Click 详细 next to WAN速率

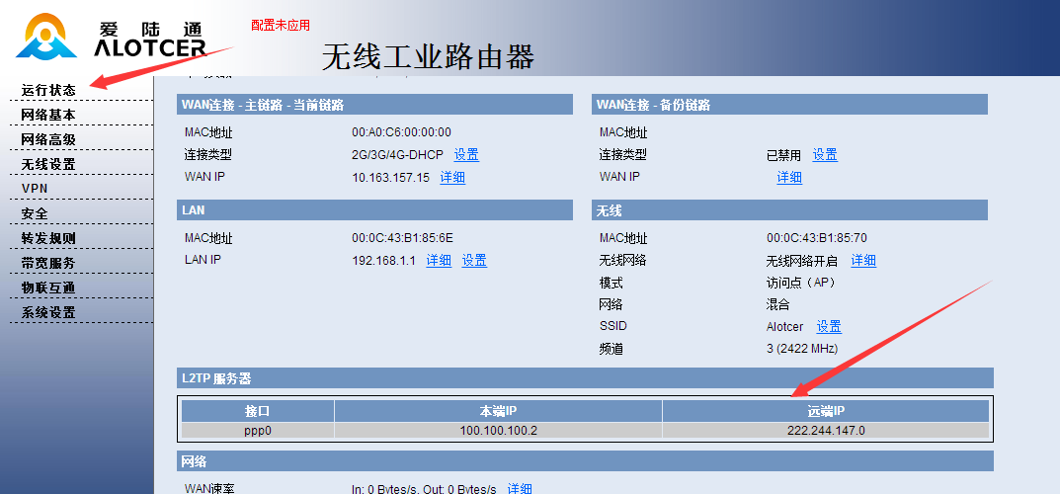[x=520, y=488]
